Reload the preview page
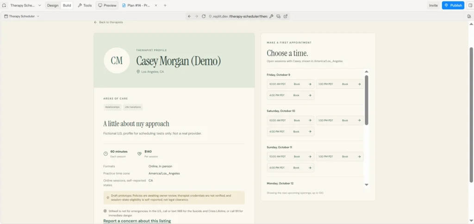Viewport: 474px width, 224px height. coord(204,16)
